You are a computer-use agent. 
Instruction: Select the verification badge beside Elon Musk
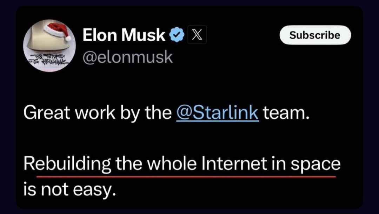176,34
